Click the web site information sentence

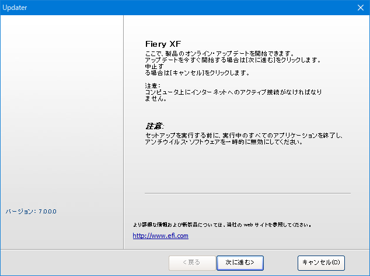[x=222, y=225]
